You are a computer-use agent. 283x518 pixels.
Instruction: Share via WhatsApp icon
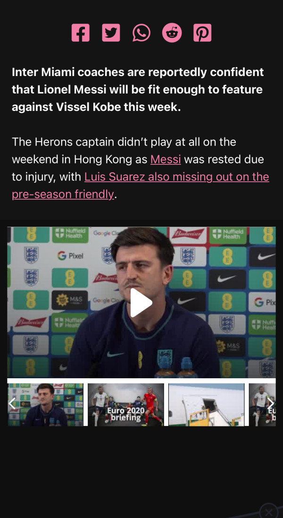[x=141, y=33]
